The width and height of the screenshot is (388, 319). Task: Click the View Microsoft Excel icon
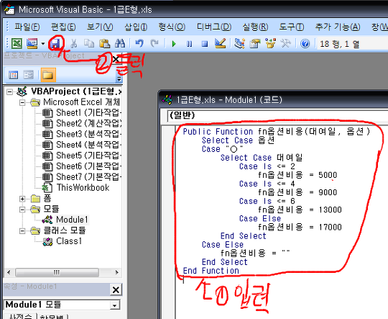[17, 44]
